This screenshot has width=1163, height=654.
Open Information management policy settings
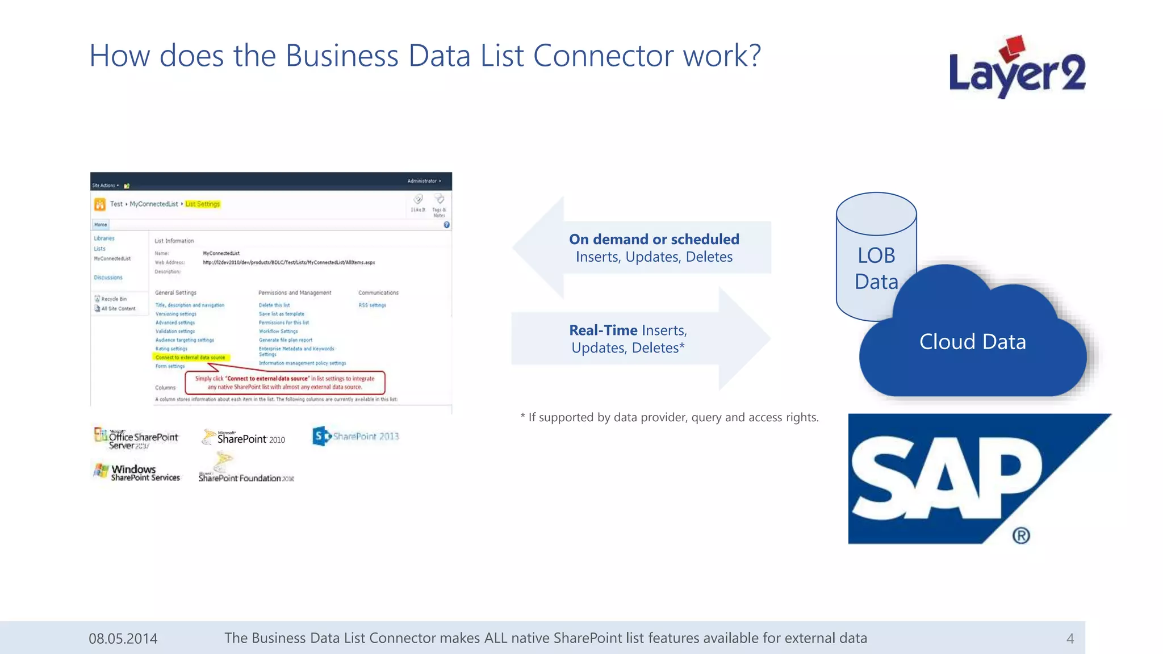pyautogui.click(x=302, y=363)
